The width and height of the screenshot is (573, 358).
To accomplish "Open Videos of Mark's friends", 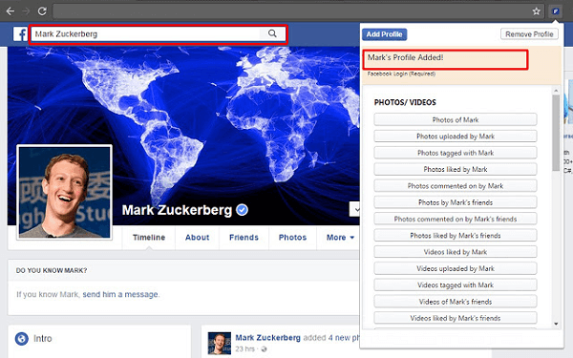I will 456,302.
